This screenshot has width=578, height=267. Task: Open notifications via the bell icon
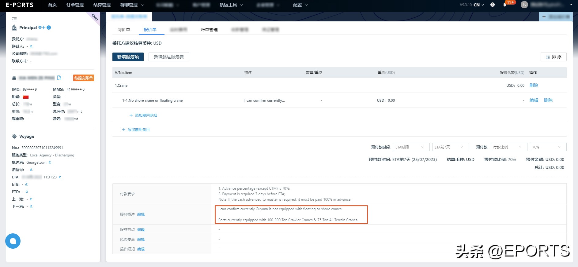pyautogui.click(x=505, y=5)
